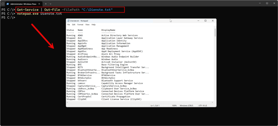
Task: Maximize the Notepad window
Action: (x=206, y=21)
